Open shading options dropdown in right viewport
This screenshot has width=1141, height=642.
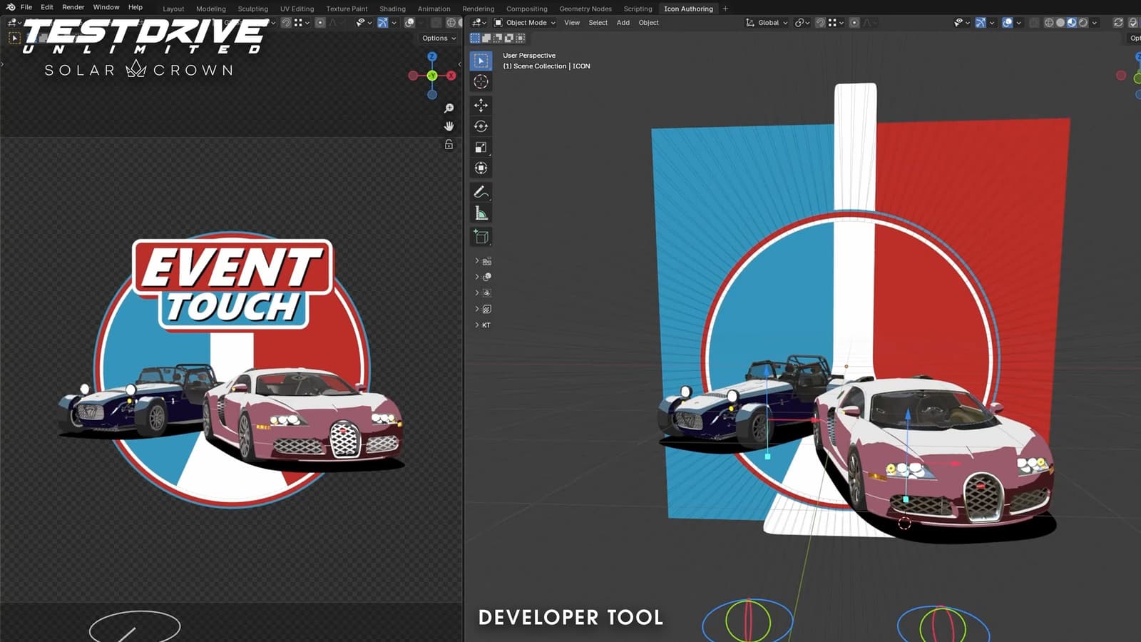click(1095, 23)
